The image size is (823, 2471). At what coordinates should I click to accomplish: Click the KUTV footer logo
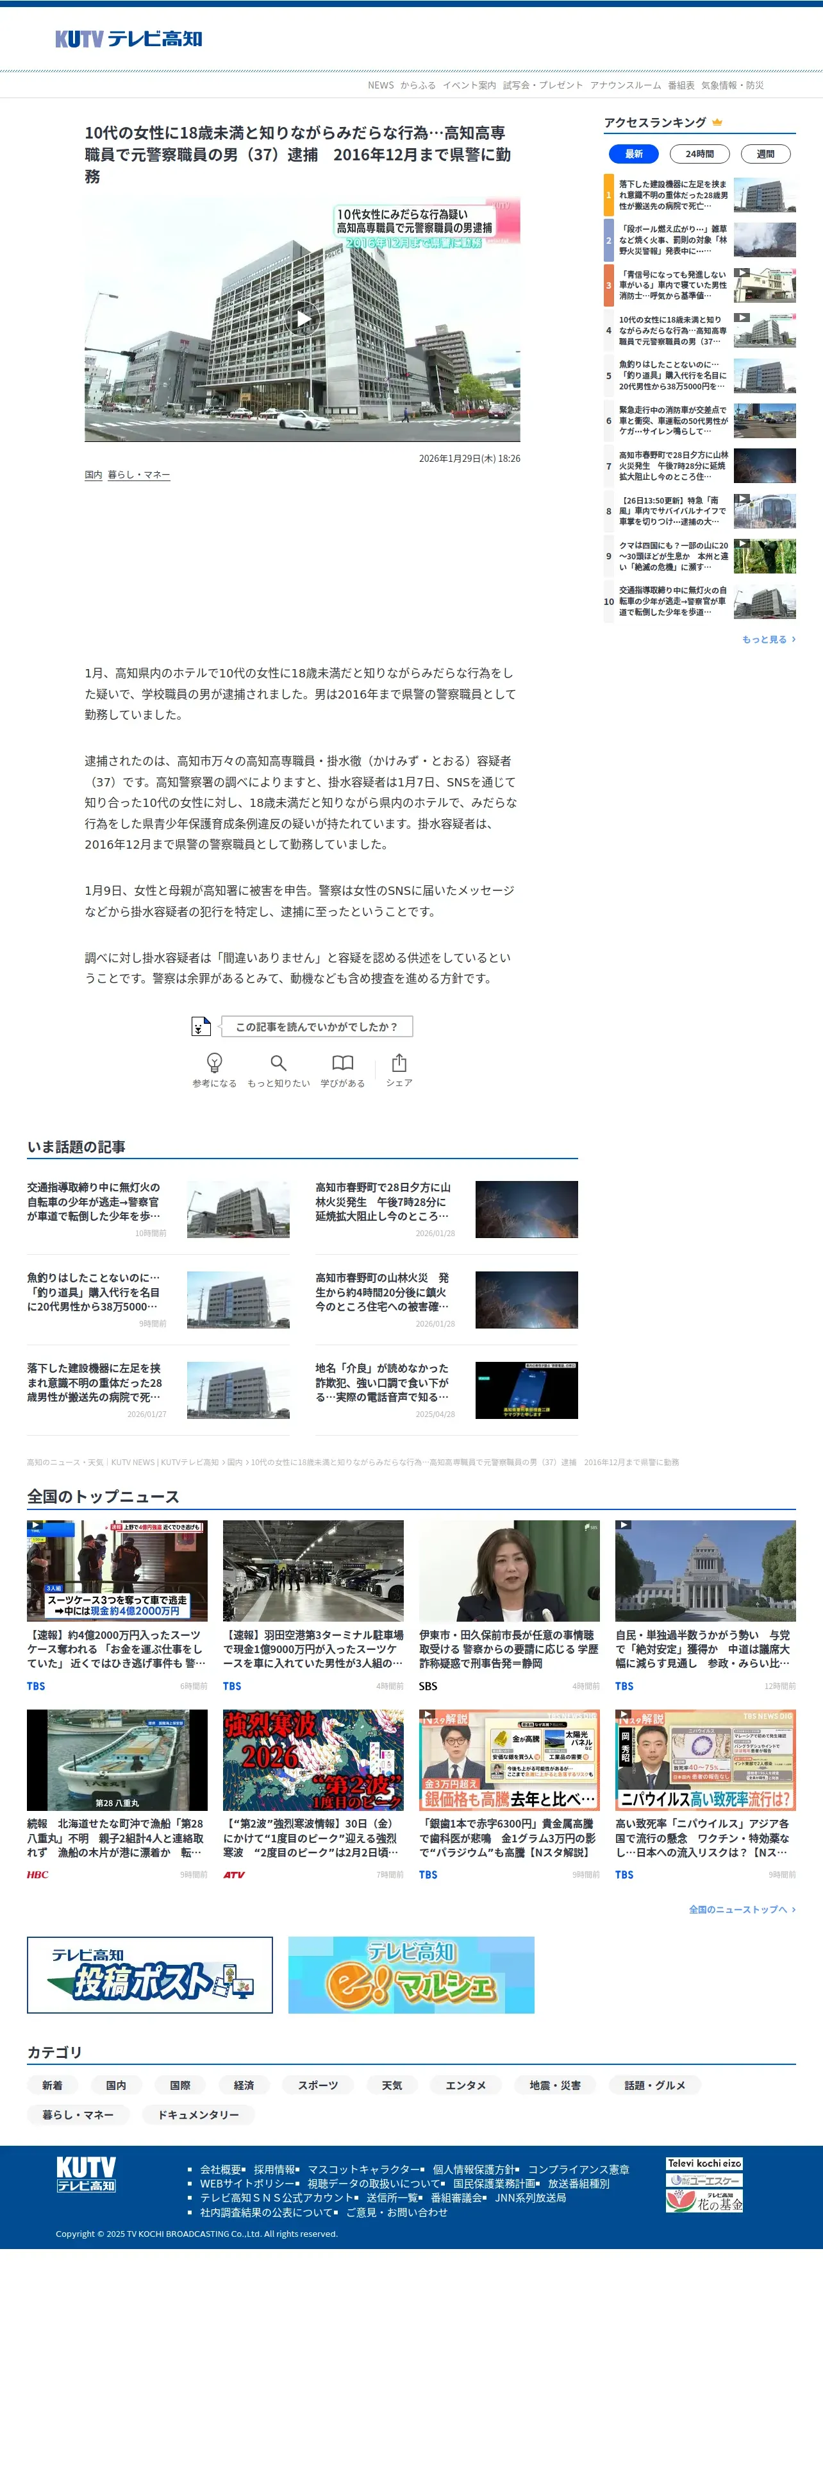pyautogui.click(x=85, y=2173)
